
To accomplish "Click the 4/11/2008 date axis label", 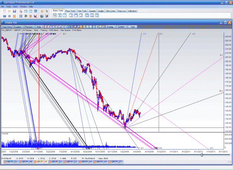I will click(x=38, y=152).
